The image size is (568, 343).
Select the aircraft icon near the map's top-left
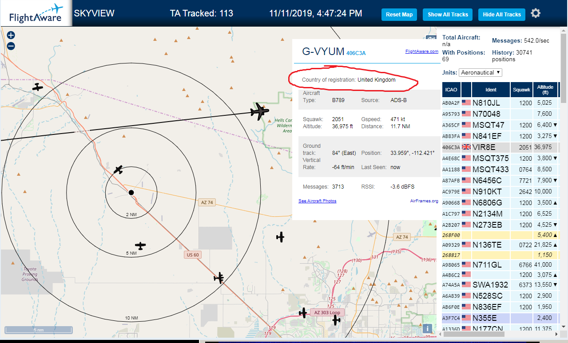click(x=38, y=87)
